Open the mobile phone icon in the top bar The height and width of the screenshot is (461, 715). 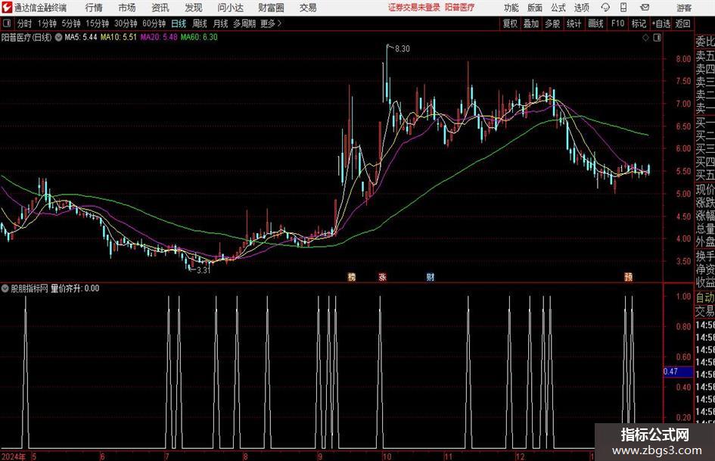click(623, 8)
